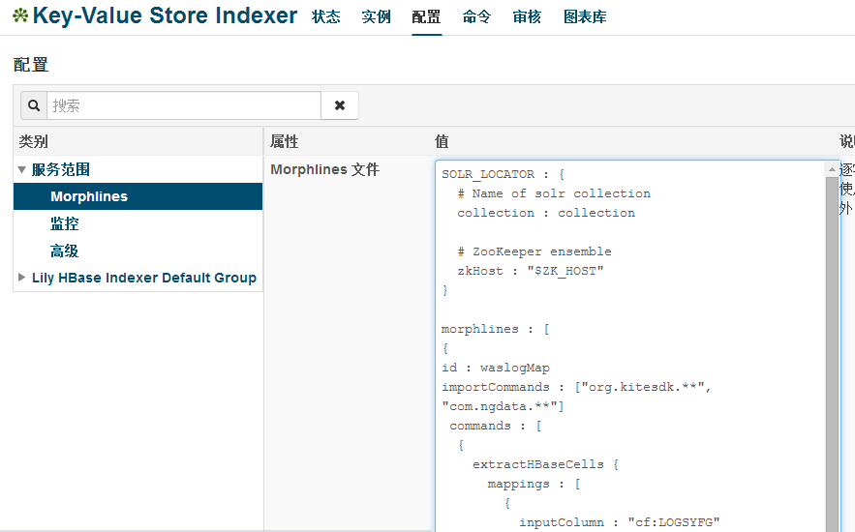The width and height of the screenshot is (855, 532).
Task: Click the Morphlines 文件 property label
Action: tap(325, 169)
